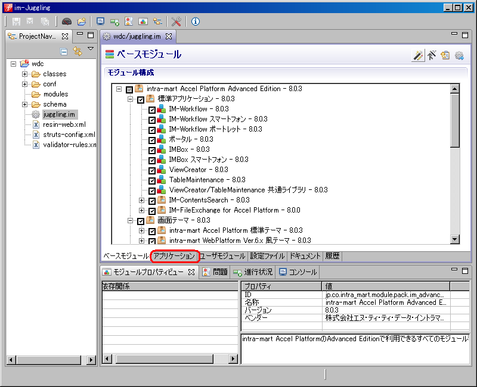Click the 依存関係 pane right scroll arrow
477x387 pixels.
[233, 359]
